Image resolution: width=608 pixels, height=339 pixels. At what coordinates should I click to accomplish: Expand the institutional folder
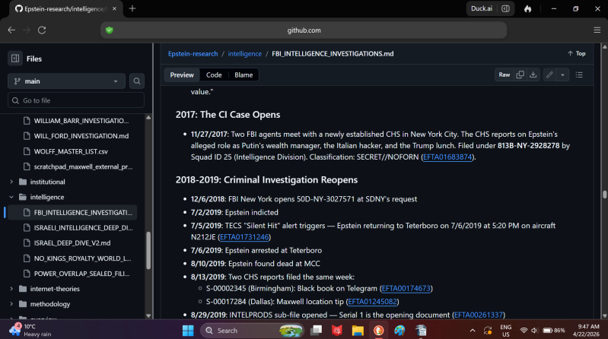11,182
